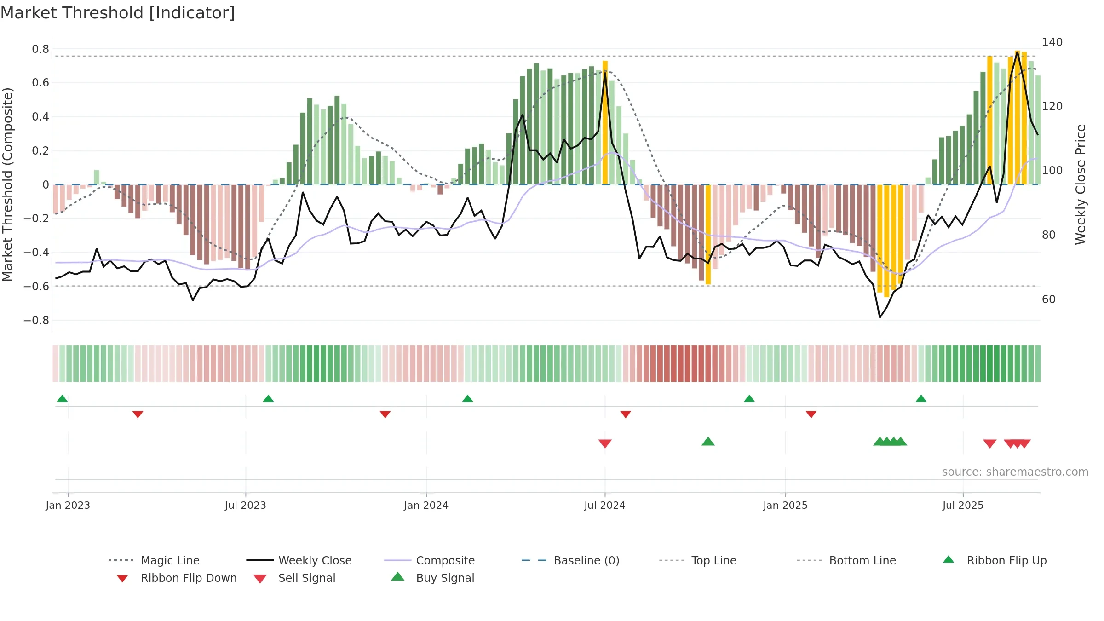This screenshot has height=621, width=1104.
Task: Click the last buy signal in the April 2025 cluster
Action: [901, 442]
